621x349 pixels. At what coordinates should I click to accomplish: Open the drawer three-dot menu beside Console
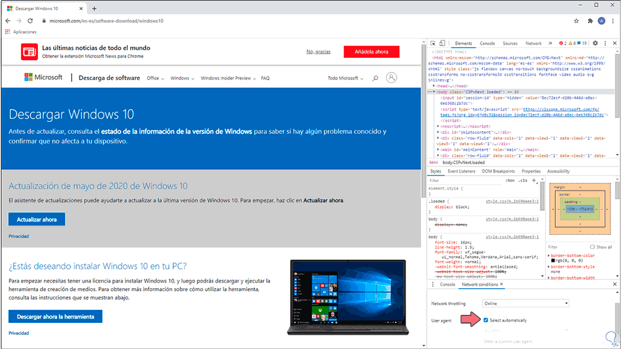(433, 284)
